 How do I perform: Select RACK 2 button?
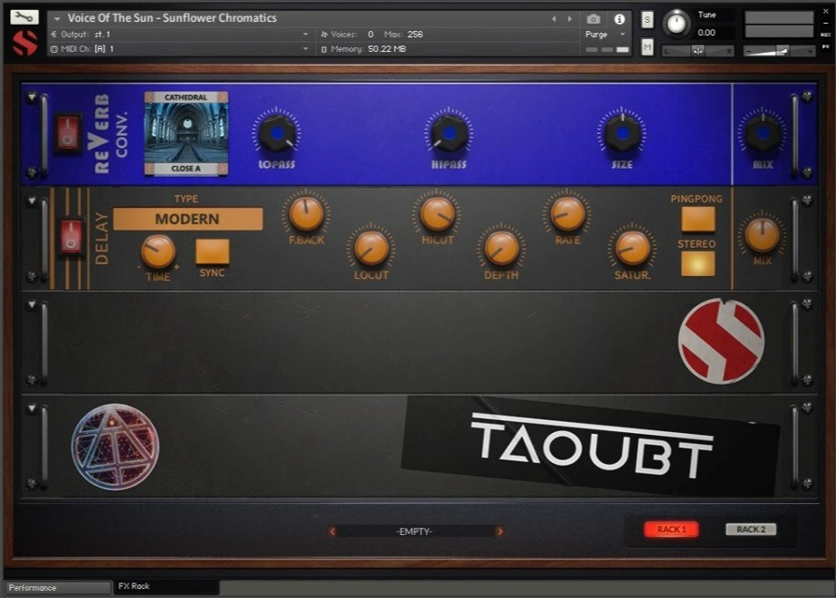[750, 530]
